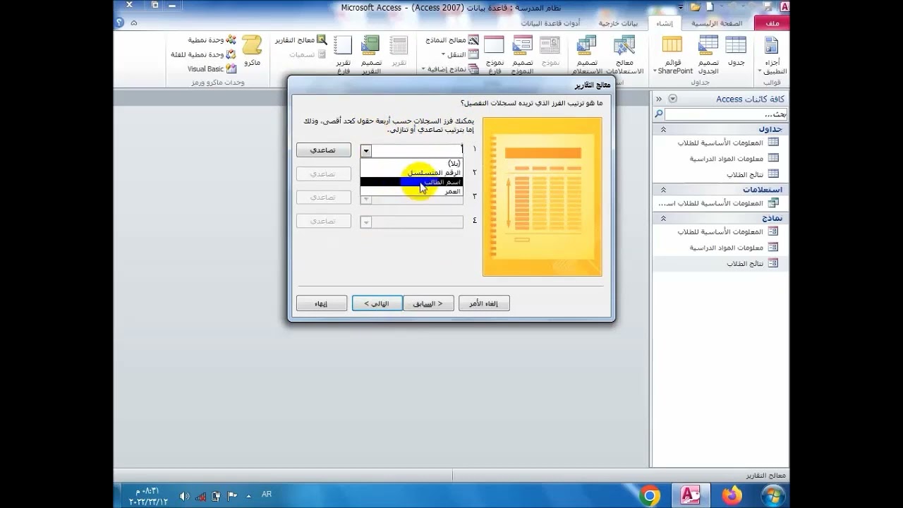
Task: Select (بلا) None from the dropdown list
Action: (x=411, y=163)
